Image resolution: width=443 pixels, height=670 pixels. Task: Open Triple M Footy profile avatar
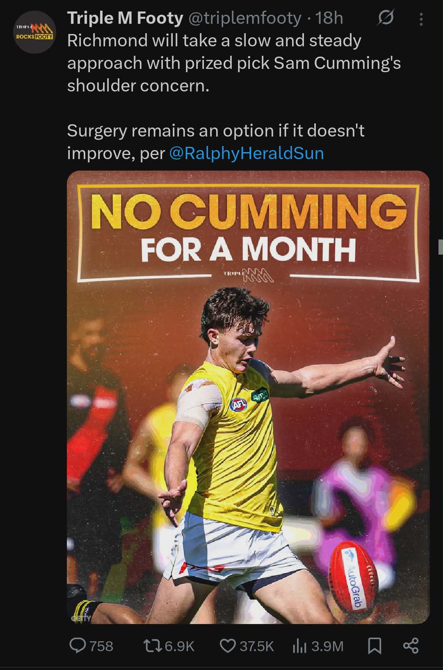click(34, 33)
